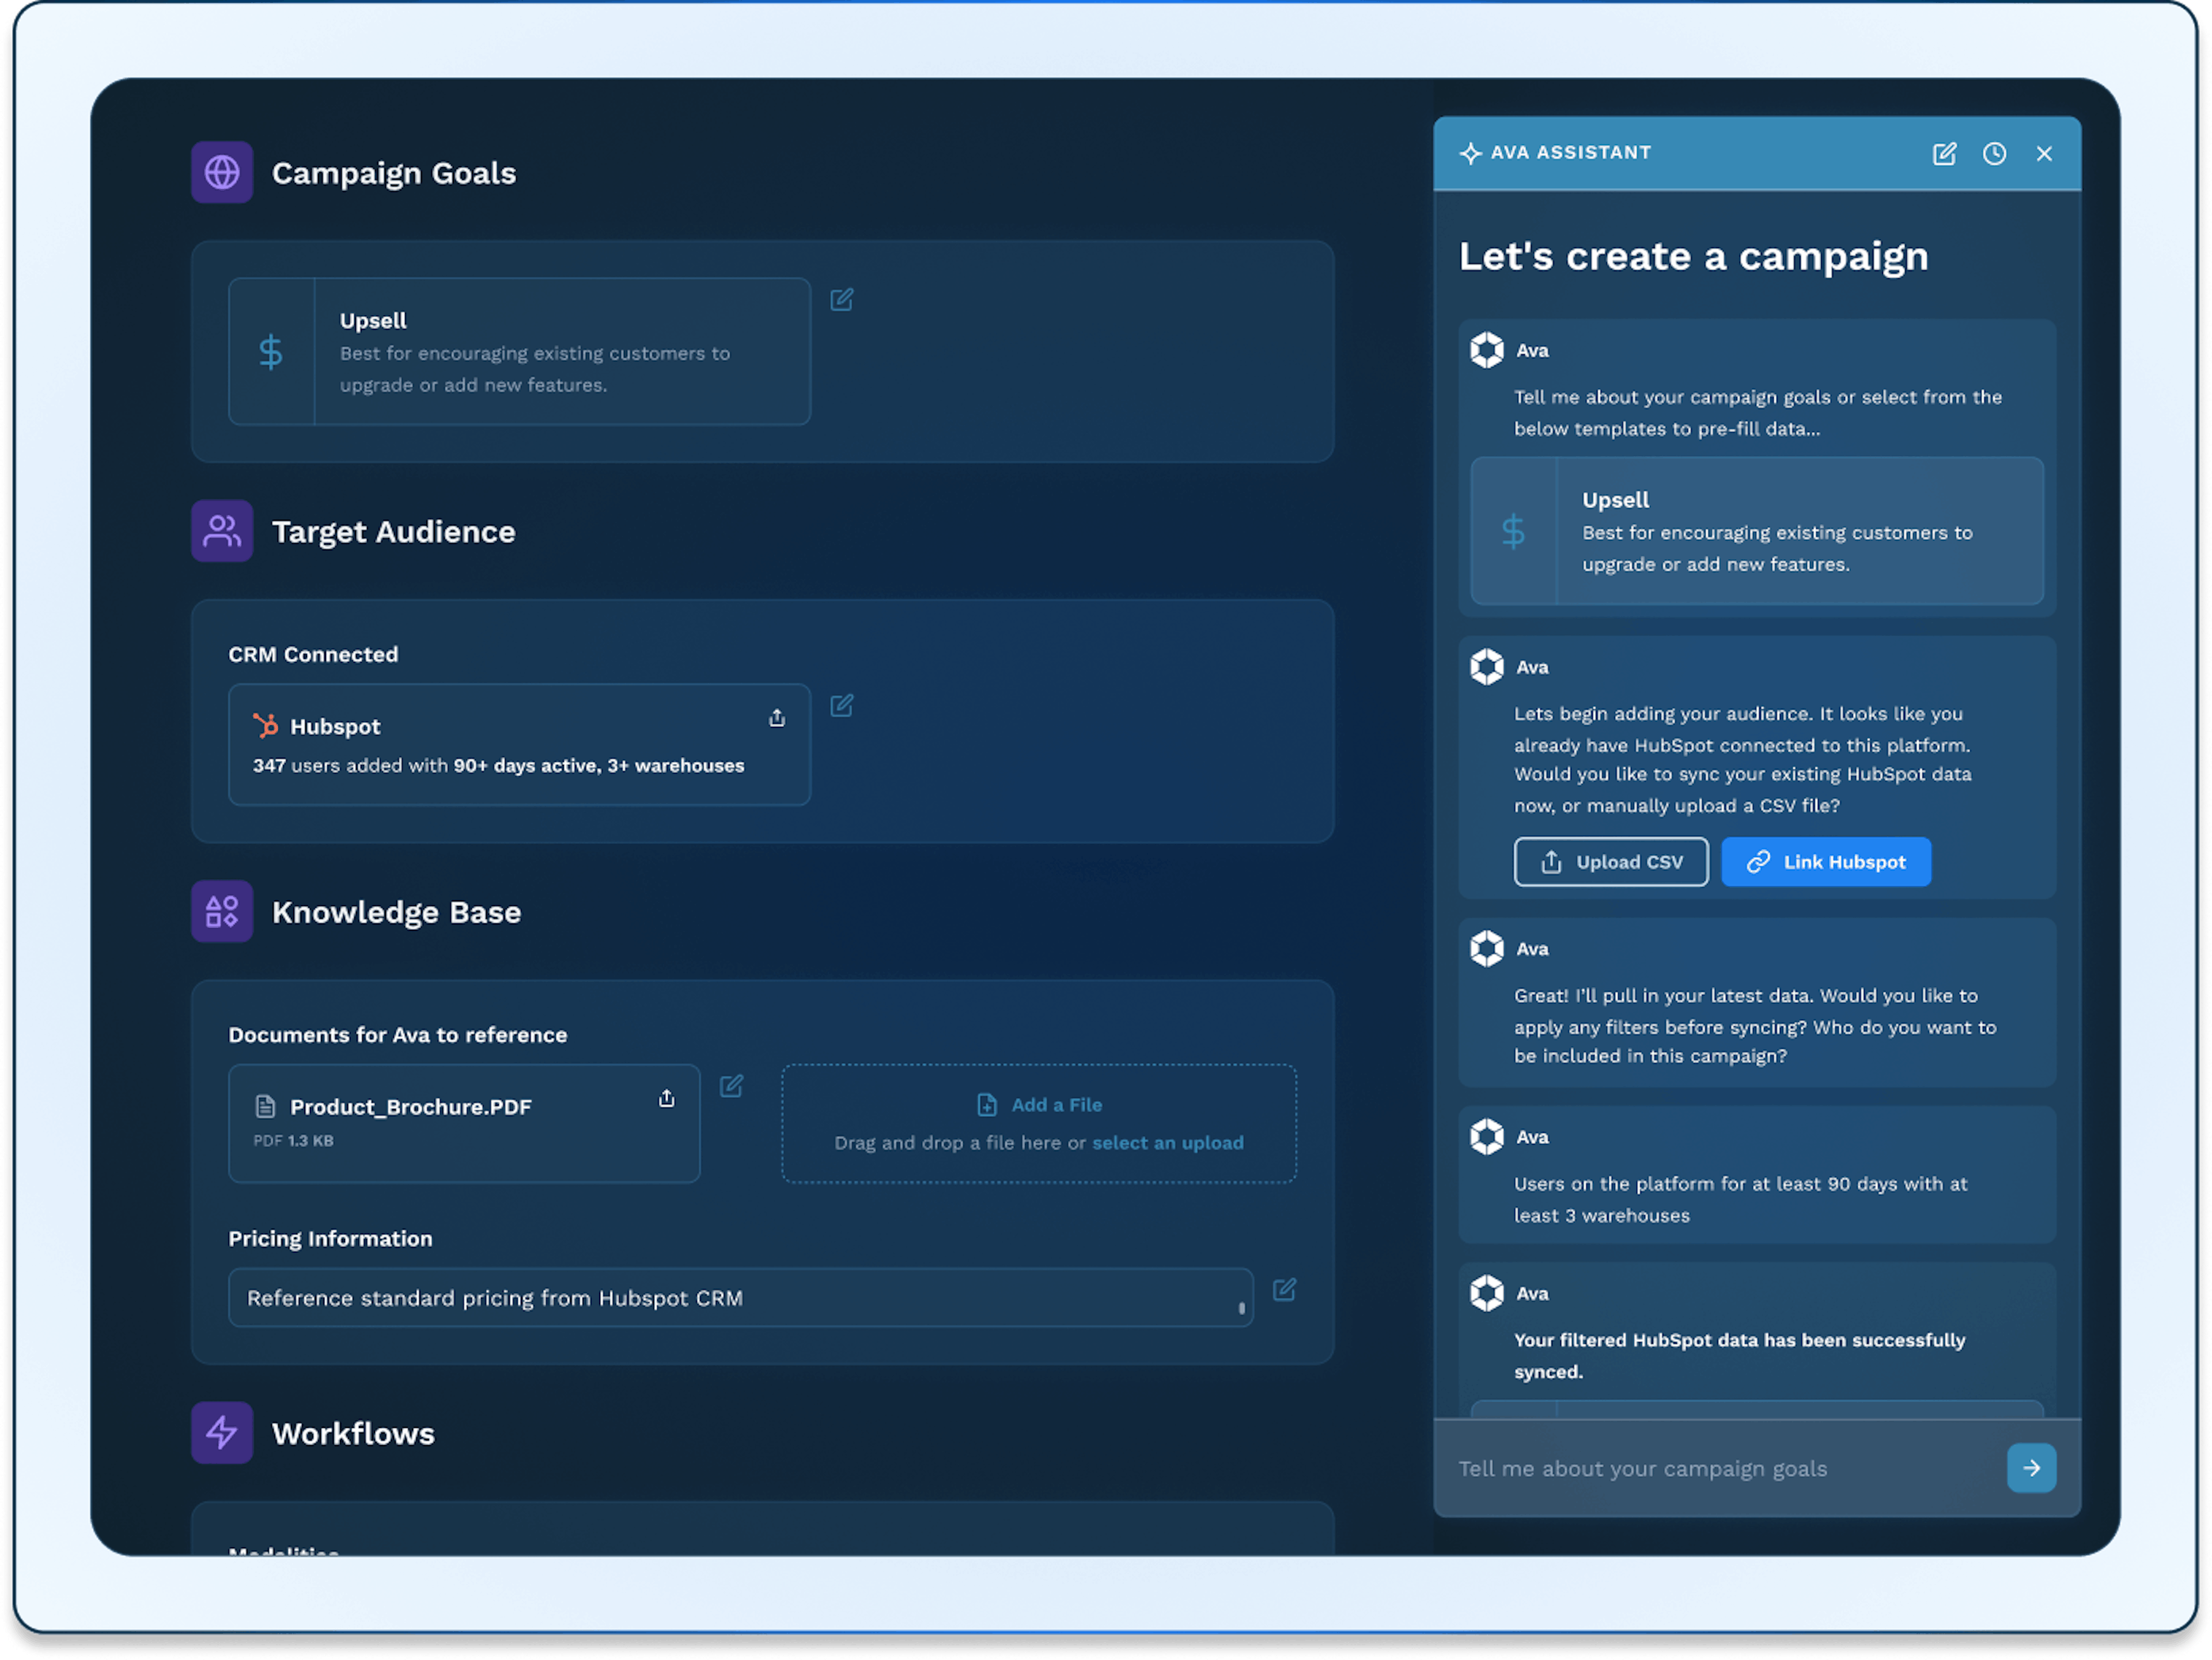Click the Knowledge Base section icon
Viewport: 2212px width, 1660px height.
point(222,911)
